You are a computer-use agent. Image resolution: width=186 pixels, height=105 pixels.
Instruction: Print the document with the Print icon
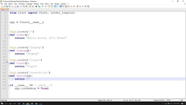click(x=17, y=6)
